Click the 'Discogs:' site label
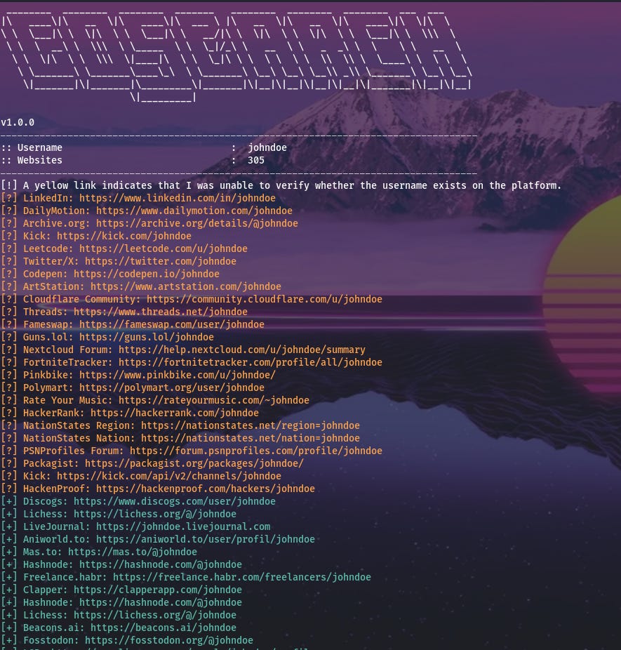 point(46,502)
